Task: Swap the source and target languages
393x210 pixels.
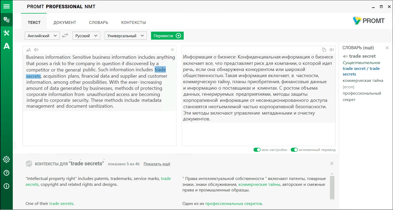Action: pos(65,36)
